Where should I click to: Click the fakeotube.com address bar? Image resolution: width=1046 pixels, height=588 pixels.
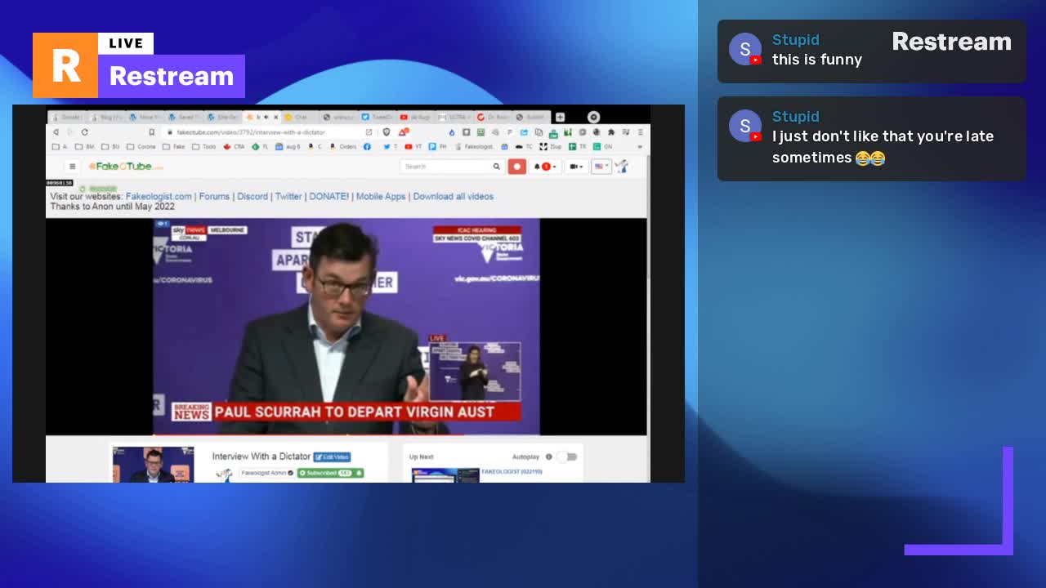265,132
